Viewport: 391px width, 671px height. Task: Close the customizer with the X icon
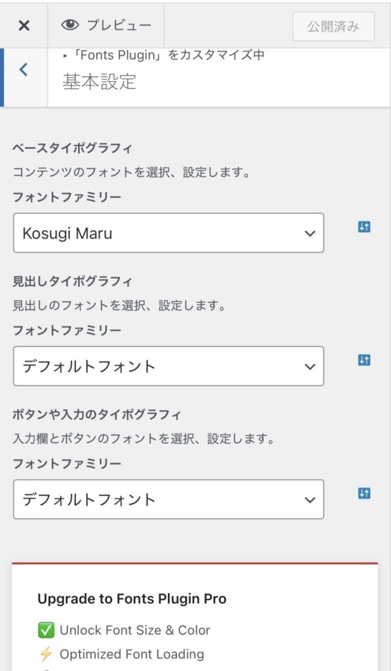(x=24, y=26)
